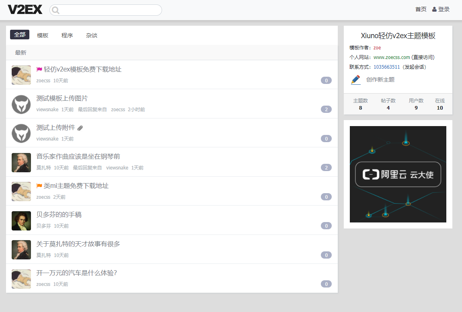
Task: Open the 首页 link in header
Action: pyautogui.click(x=421, y=9)
